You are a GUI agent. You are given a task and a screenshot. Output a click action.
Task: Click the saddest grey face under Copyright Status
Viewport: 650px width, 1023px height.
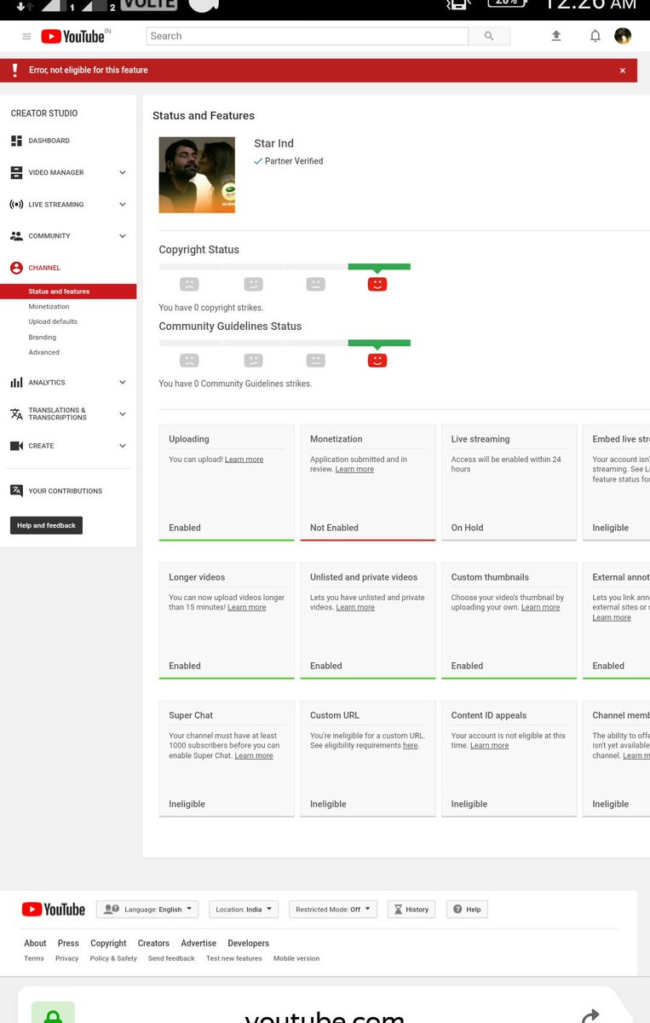(189, 284)
